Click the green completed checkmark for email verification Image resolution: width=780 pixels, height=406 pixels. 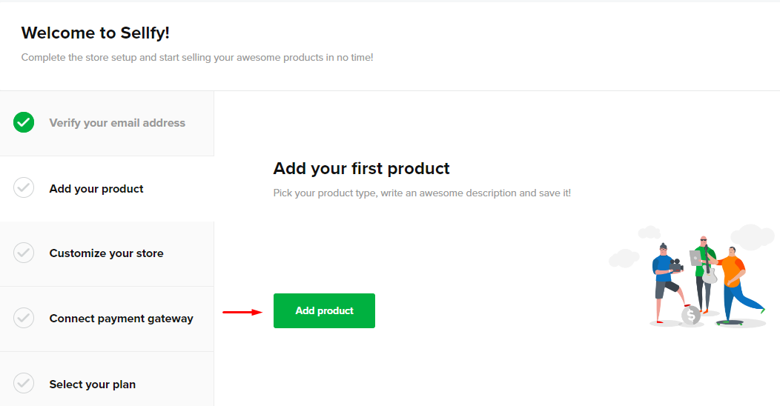click(24, 123)
